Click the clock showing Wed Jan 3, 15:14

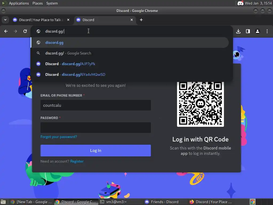click(x=258, y=3)
